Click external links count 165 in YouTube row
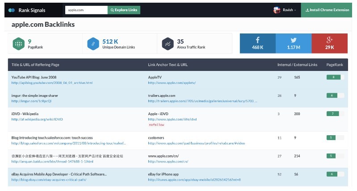Viewport: 357px width, 191px height. tap(297, 77)
